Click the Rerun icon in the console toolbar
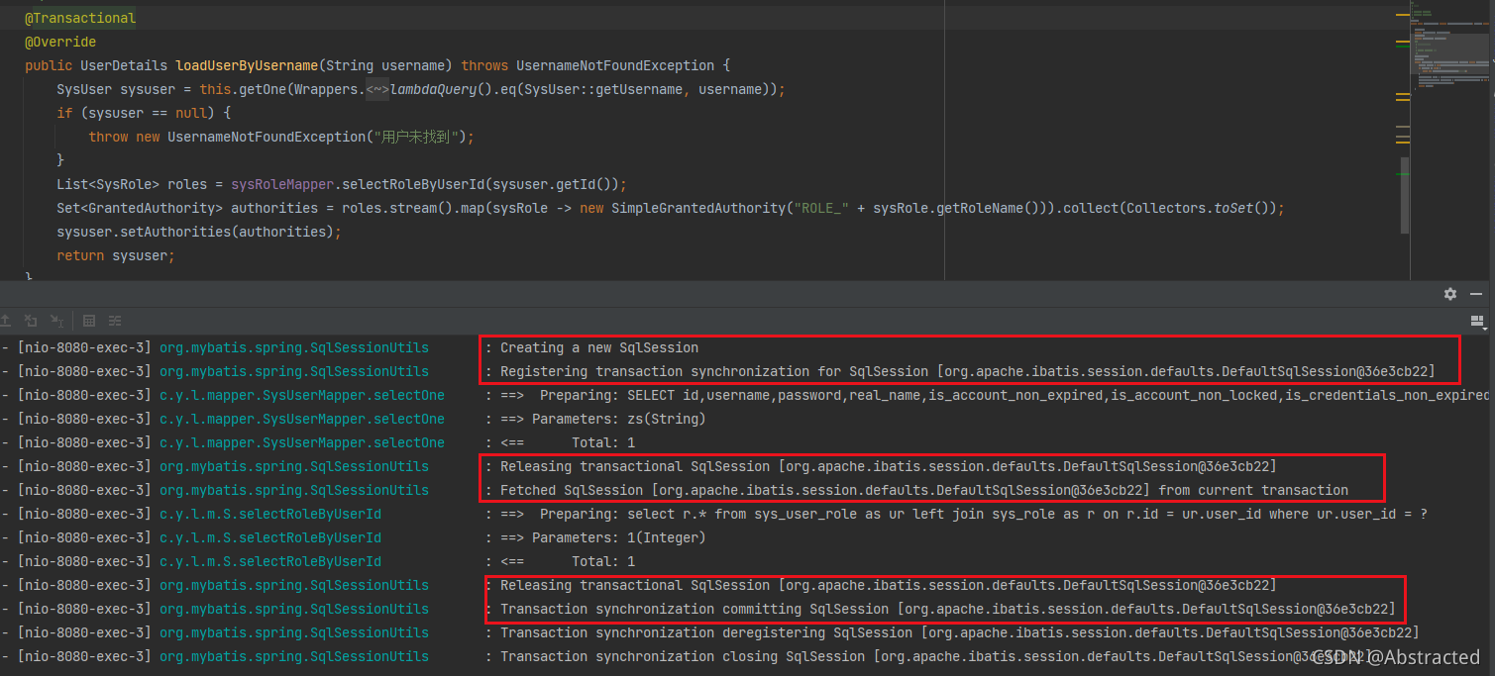The image size is (1495, 676). tap(31, 322)
